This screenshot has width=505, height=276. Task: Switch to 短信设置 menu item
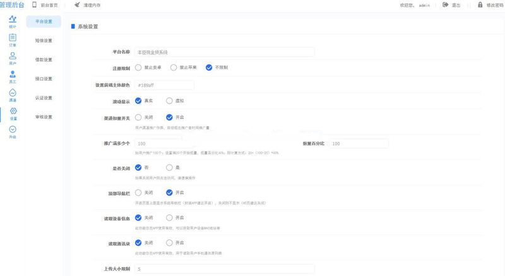tap(44, 41)
